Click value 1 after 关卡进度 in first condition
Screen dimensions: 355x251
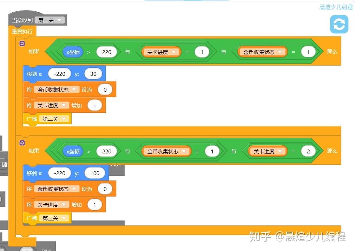[202, 52]
